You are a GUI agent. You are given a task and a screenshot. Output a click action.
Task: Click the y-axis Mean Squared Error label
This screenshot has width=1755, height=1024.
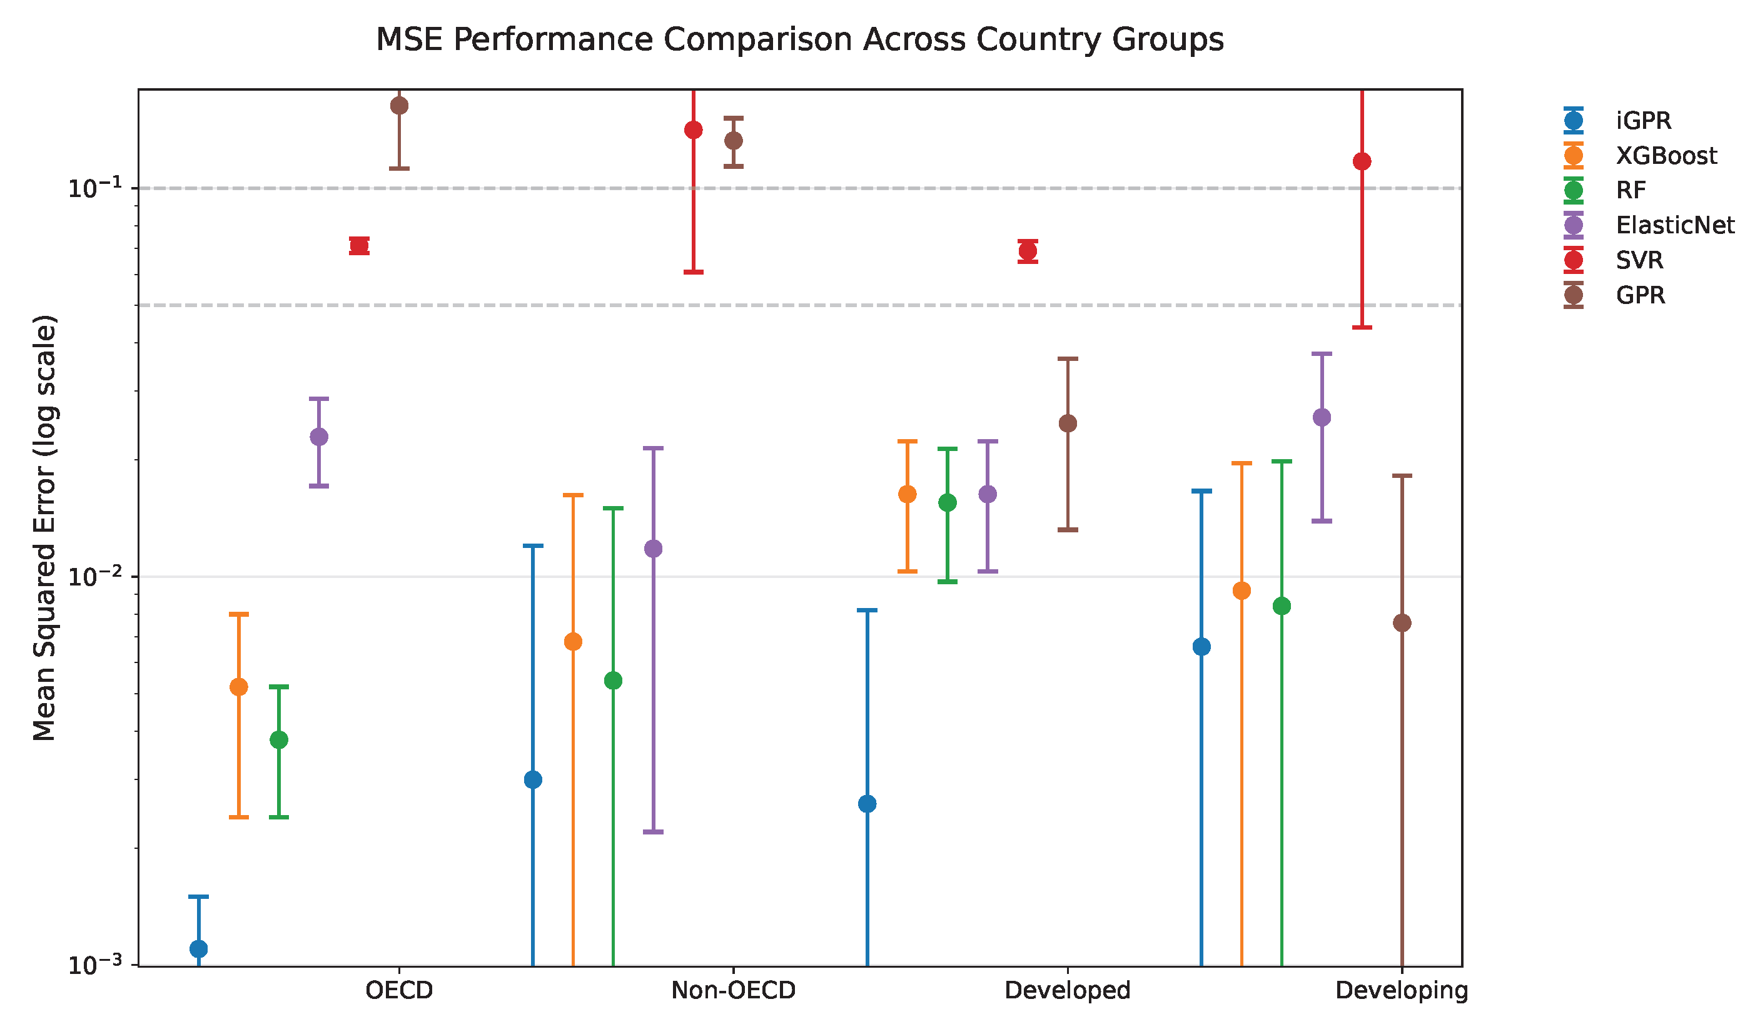pos(44,528)
